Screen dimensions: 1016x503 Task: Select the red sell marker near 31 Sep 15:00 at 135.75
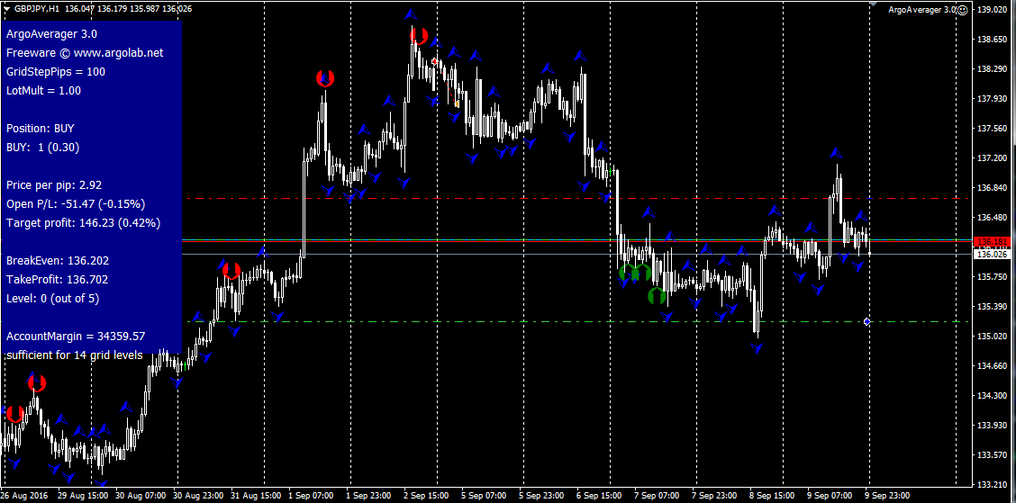(x=231, y=271)
